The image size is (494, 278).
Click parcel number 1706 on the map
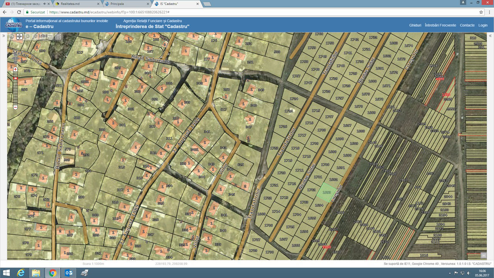(269, 225)
